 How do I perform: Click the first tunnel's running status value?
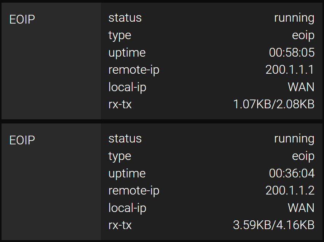tap(294, 18)
